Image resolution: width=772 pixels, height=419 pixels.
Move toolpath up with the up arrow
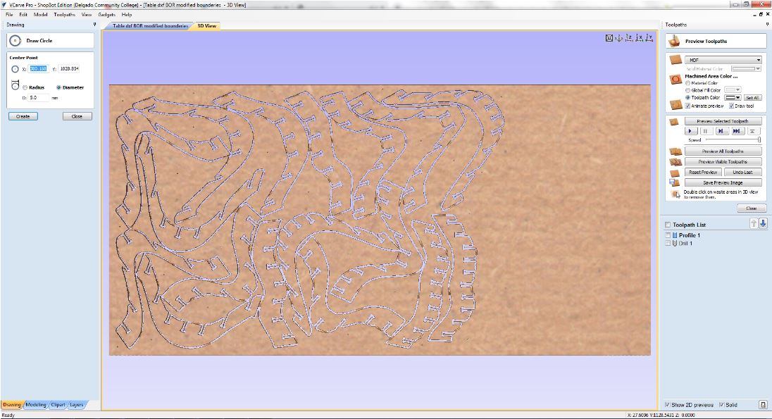pyautogui.click(x=753, y=223)
